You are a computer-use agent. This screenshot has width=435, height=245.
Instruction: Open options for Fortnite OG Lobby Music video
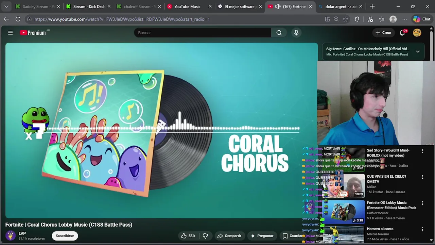click(x=422, y=203)
